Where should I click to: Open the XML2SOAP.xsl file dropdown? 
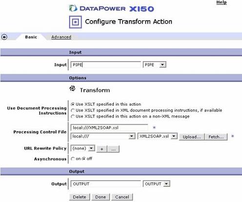pyautogui.click(x=158, y=136)
